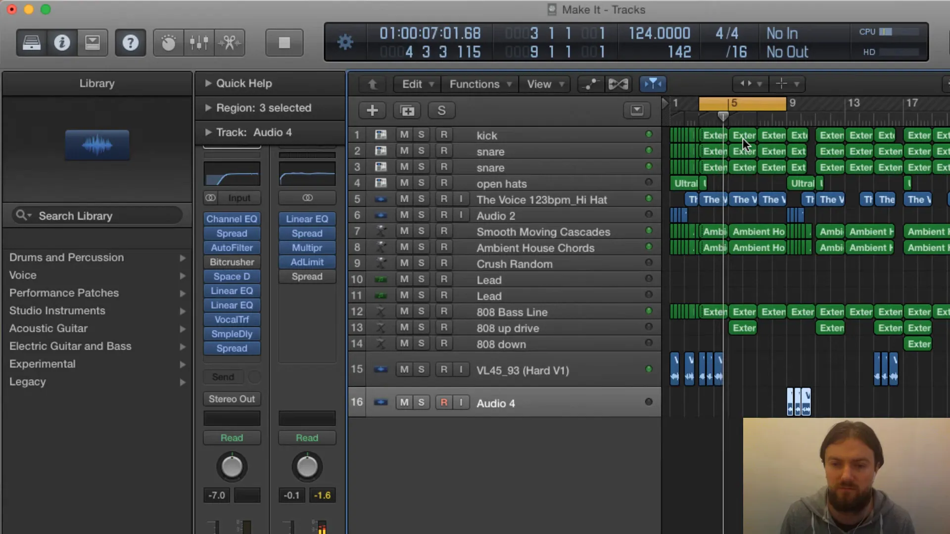
Task: Solo track 8 Ambient House Chords
Action: (x=422, y=248)
